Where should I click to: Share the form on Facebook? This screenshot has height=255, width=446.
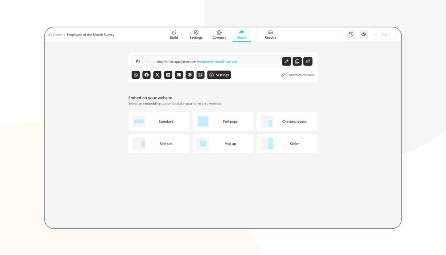tap(146, 75)
